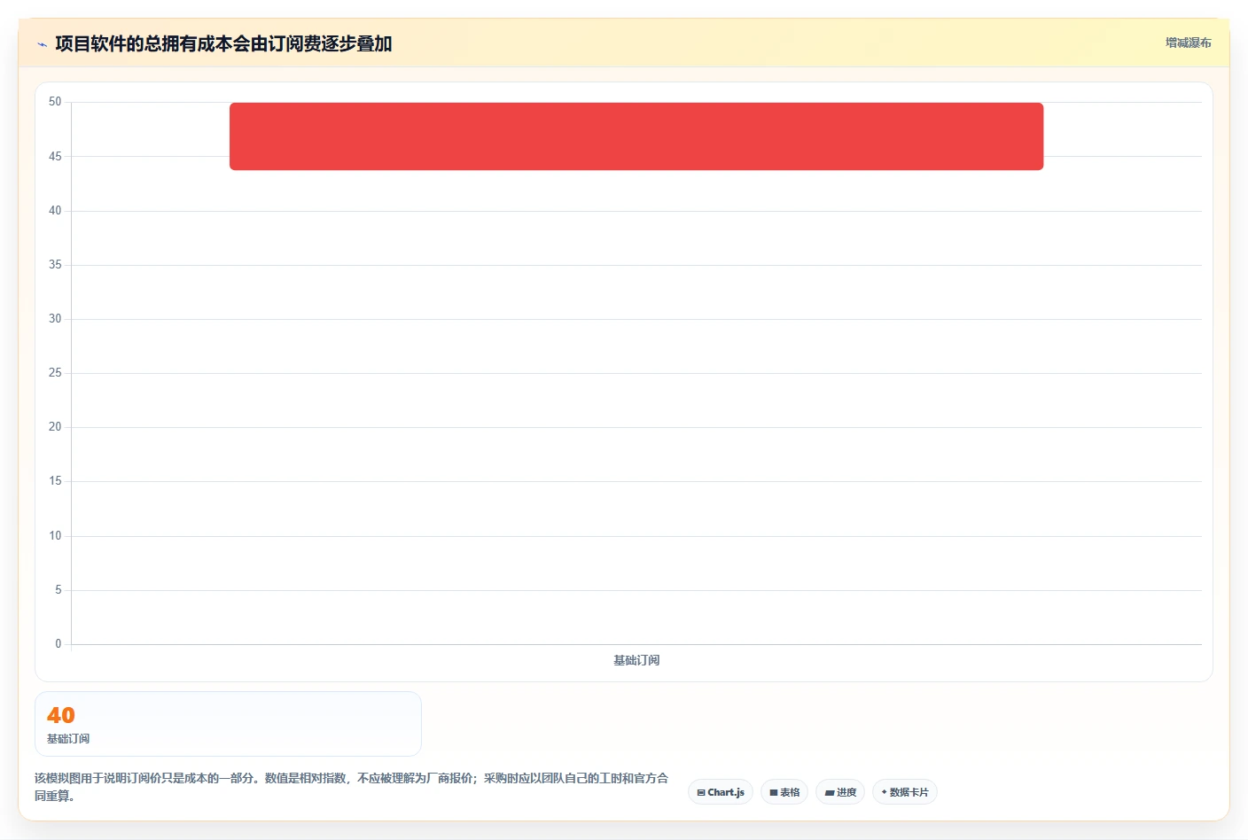This screenshot has height=840, width=1248.
Task: Click the 基础订阅 caption in the data card
Action: [x=68, y=738]
